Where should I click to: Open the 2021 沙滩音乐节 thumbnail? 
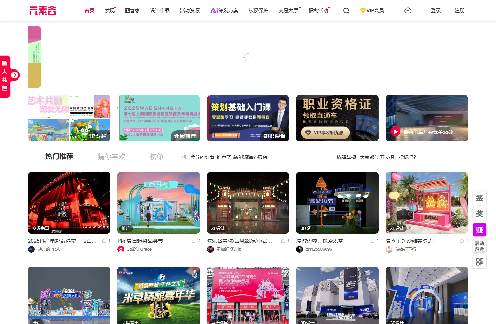(x=69, y=295)
